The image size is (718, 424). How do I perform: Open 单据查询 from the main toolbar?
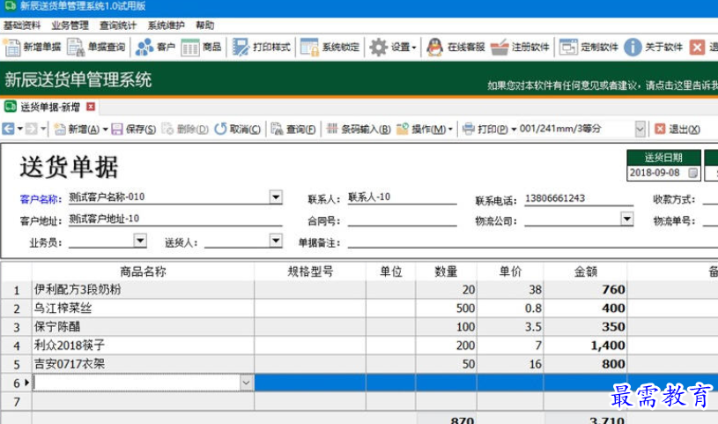96,47
